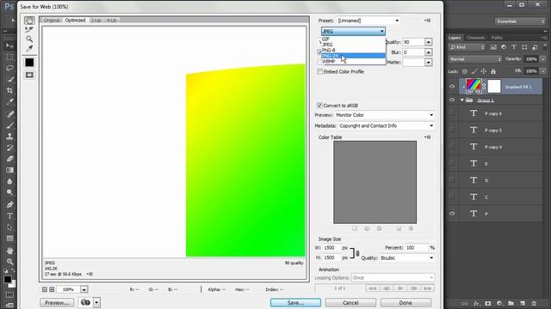The width and height of the screenshot is (551, 309).
Task: Open the Preset dropdown
Action: tap(368, 21)
